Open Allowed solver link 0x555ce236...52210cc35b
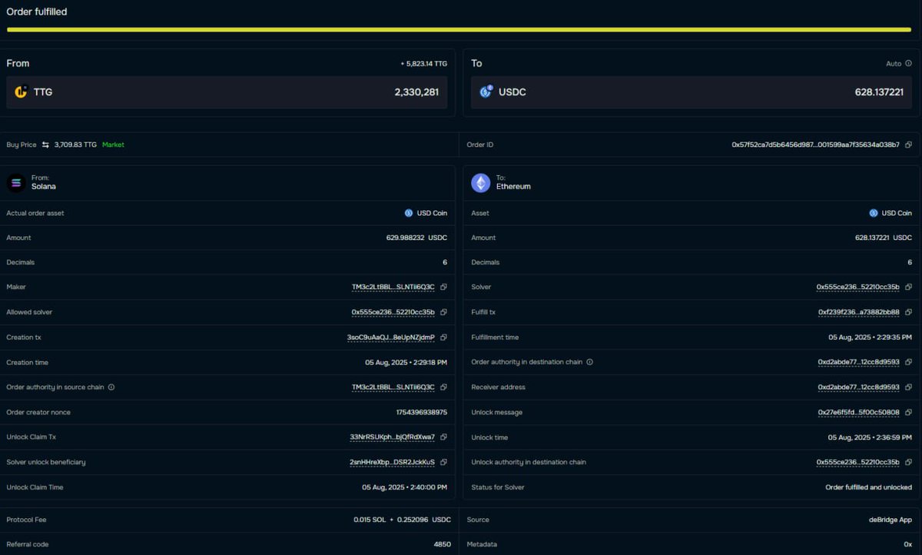Viewport: 922px width, 555px height. (393, 312)
